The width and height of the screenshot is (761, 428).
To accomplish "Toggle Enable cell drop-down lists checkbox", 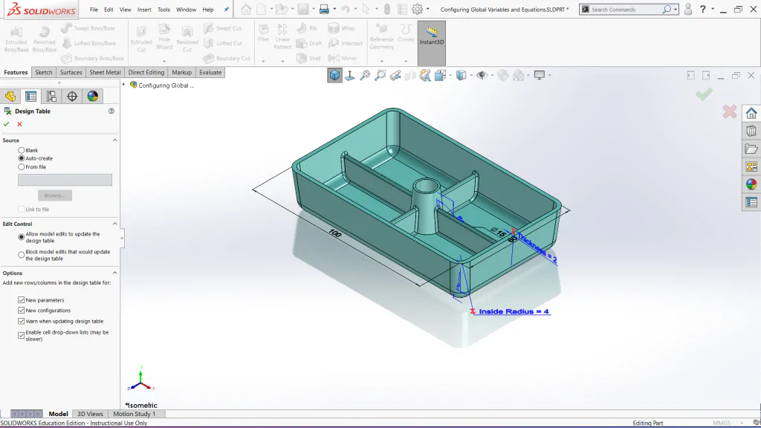I will pyautogui.click(x=22, y=335).
